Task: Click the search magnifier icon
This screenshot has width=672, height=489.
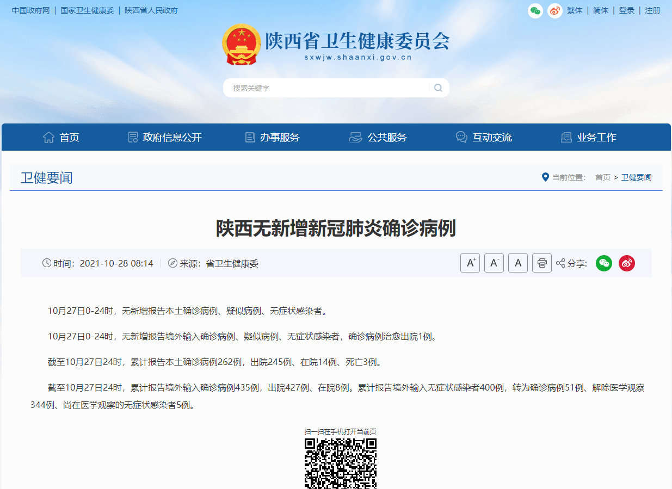Action: coord(438,88)
